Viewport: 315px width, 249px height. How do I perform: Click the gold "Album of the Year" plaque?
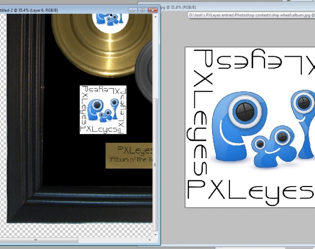(x=129, y=155)
